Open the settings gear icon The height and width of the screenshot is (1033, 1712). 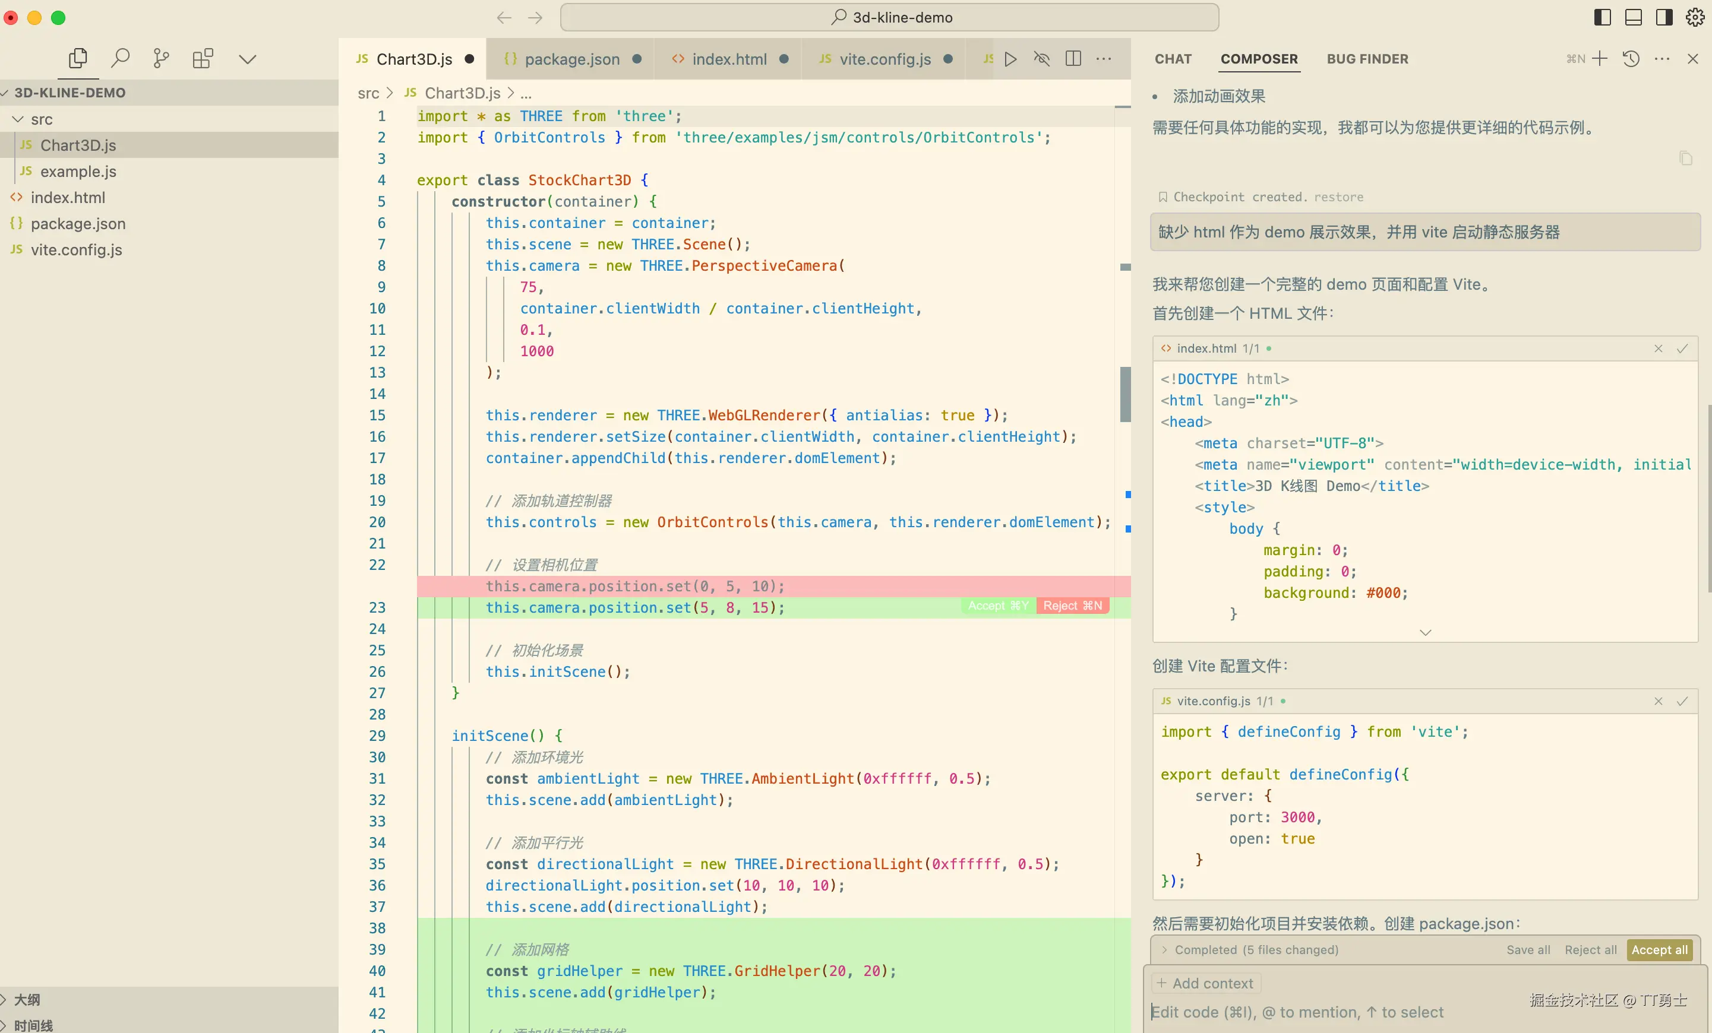[1695, 17]
